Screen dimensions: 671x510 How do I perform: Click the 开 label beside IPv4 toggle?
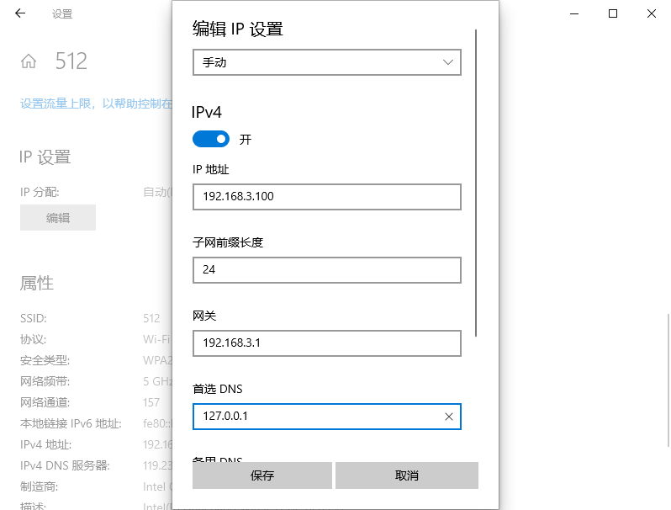(x=246, y=140)
